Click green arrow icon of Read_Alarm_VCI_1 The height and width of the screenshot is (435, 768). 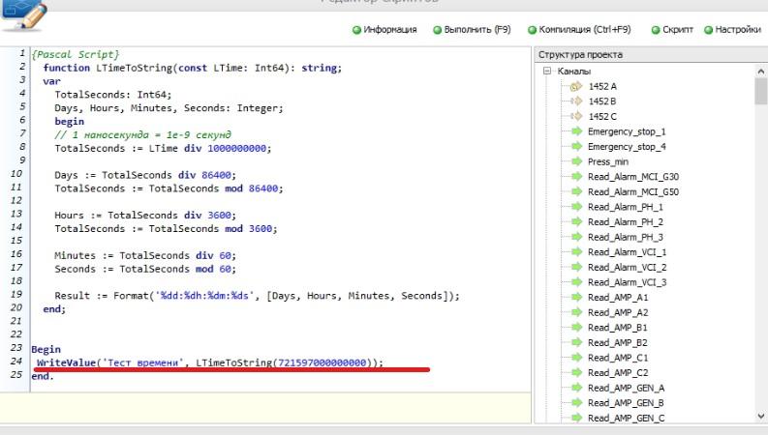tap(576, 252)
